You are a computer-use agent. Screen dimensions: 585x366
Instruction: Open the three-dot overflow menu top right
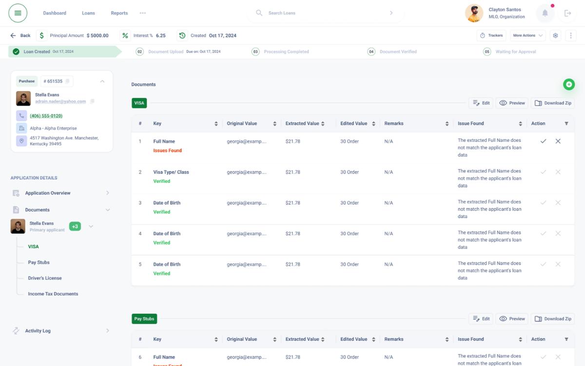[x=570, y=35]
